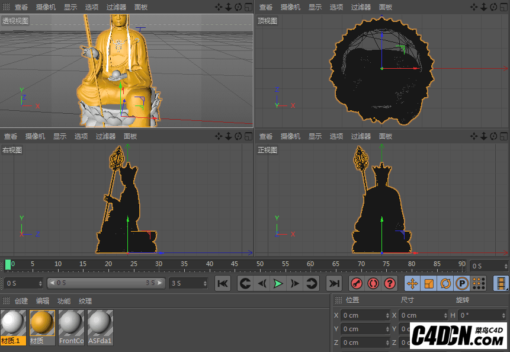Click stepper arrows on the 3 S end field
Screen dimensions: 510x352
click(x=205, y=283)
